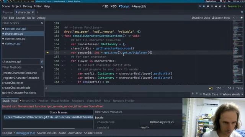Open the top Debug menu
The height and width of the screenshot is (137, 245).
[x=27, y=6]
